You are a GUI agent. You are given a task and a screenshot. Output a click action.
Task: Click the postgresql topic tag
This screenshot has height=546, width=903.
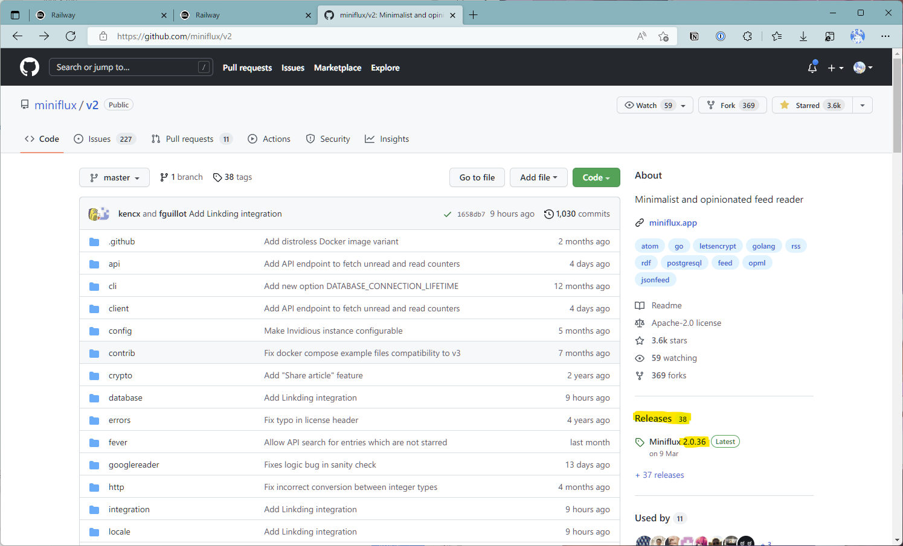[x=684, y=263]
